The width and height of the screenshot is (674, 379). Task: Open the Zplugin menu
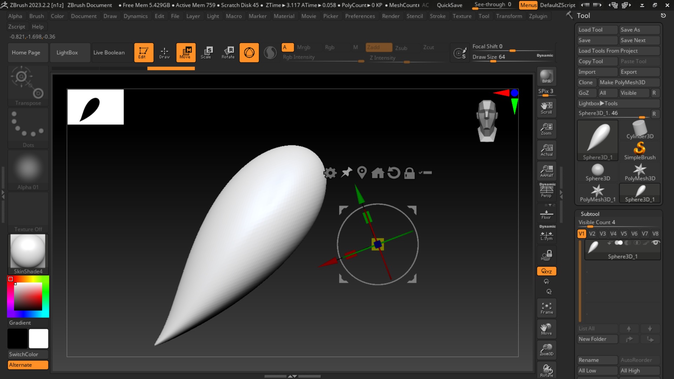(x=538, y=16)
